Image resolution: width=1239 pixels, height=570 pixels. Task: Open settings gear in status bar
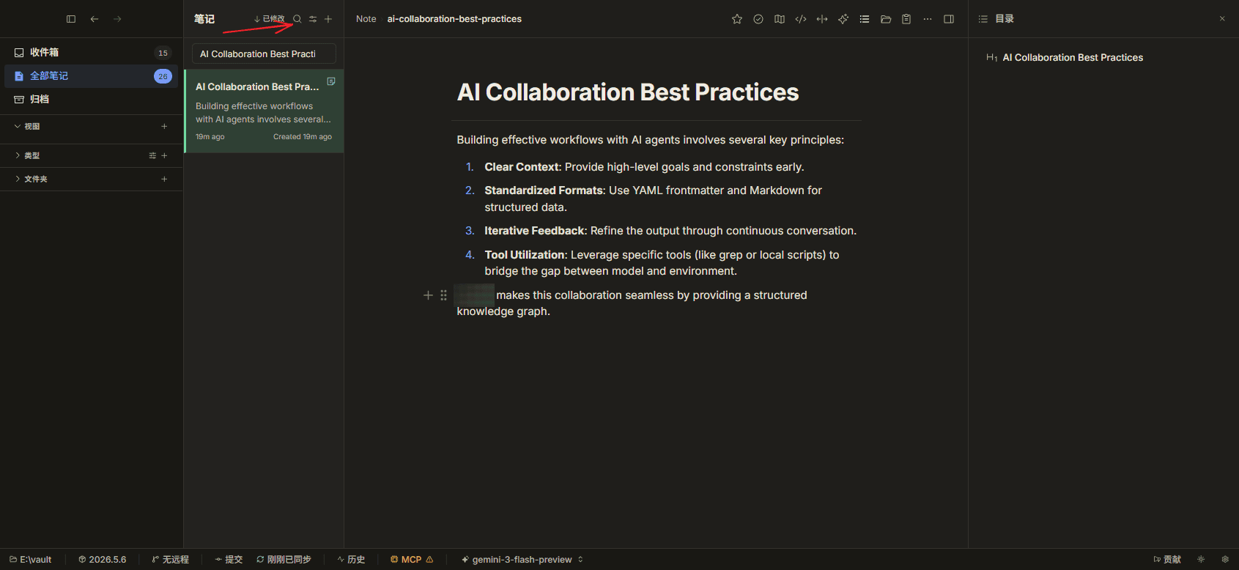pyautogui.click(x=1225, y=559)
